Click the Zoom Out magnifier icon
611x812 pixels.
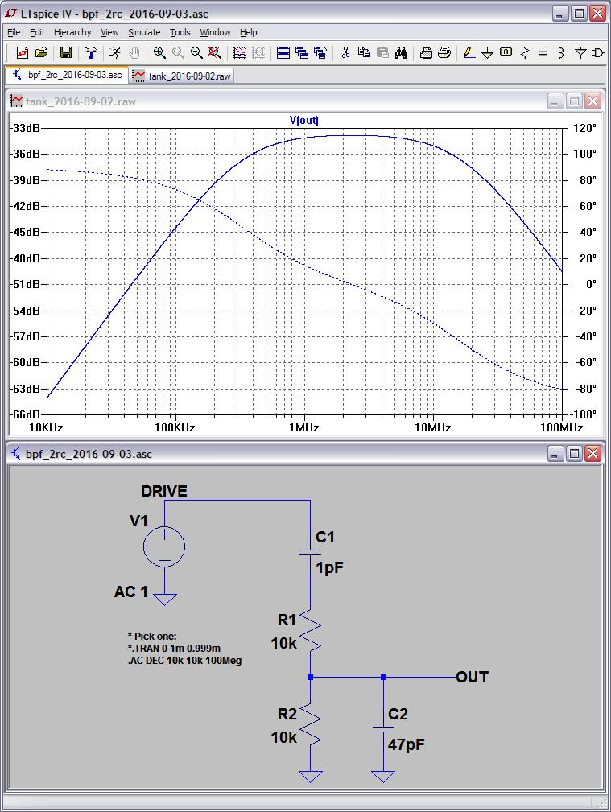[x=196, y=52]
